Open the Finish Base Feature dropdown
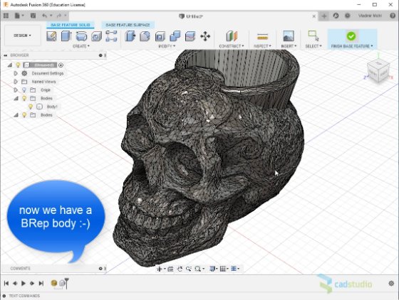This screenshot has width=399, height=300. pyautogui.click(x=352, y=46)
